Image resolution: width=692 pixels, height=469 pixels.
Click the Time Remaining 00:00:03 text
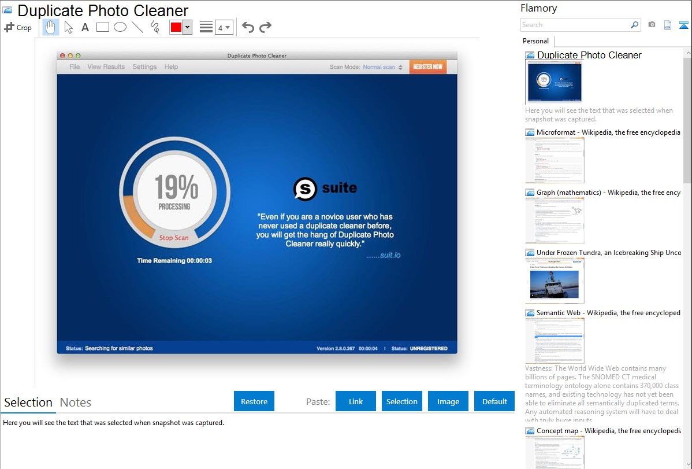point(174,261)
